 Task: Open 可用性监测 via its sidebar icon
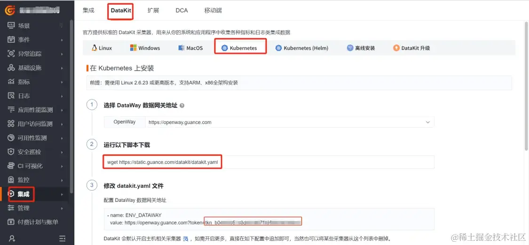11,138
